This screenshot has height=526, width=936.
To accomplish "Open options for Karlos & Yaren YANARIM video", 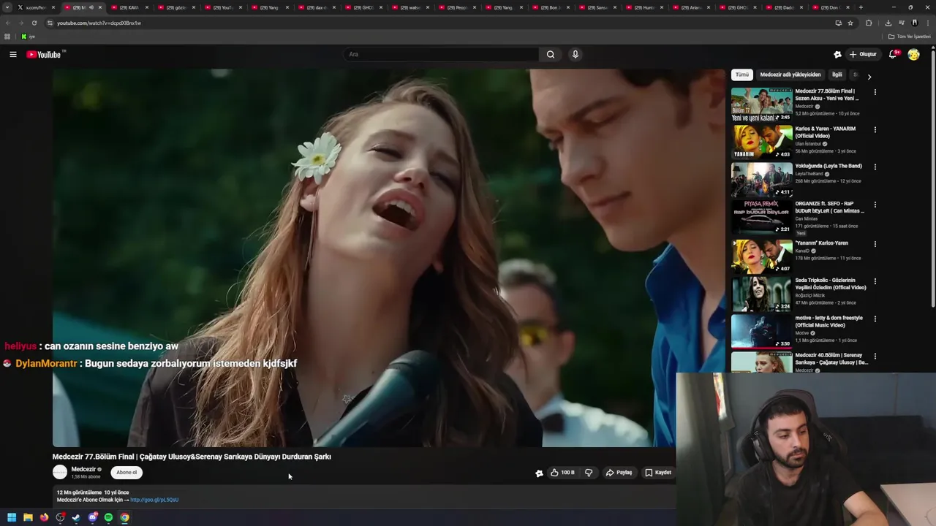I will pyautogui.click(x=875, y=130).
